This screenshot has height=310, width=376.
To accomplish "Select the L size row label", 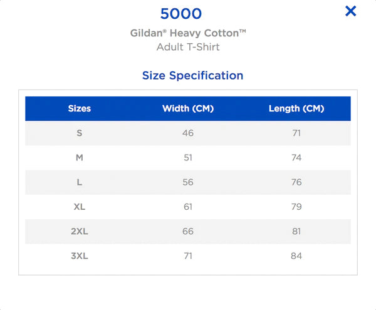I will (80, 182).
